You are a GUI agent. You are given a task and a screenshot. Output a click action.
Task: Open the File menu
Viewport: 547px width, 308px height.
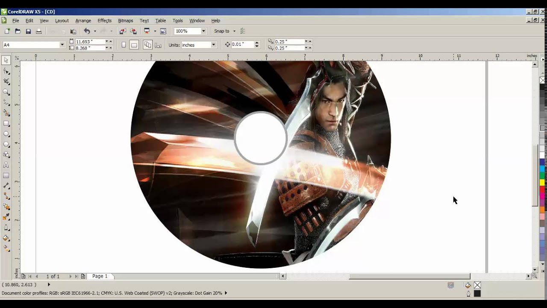click(x=15, y=21)
